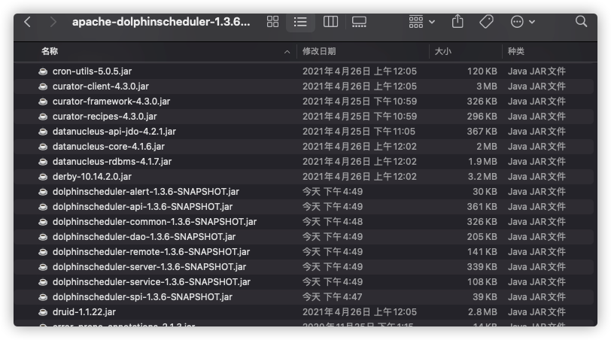Image resolution: width=611 pixels, height=340 pixels.
Task: Click the window title apache-dolphinscheduler-1.3.6...
Action: [161, 22]
